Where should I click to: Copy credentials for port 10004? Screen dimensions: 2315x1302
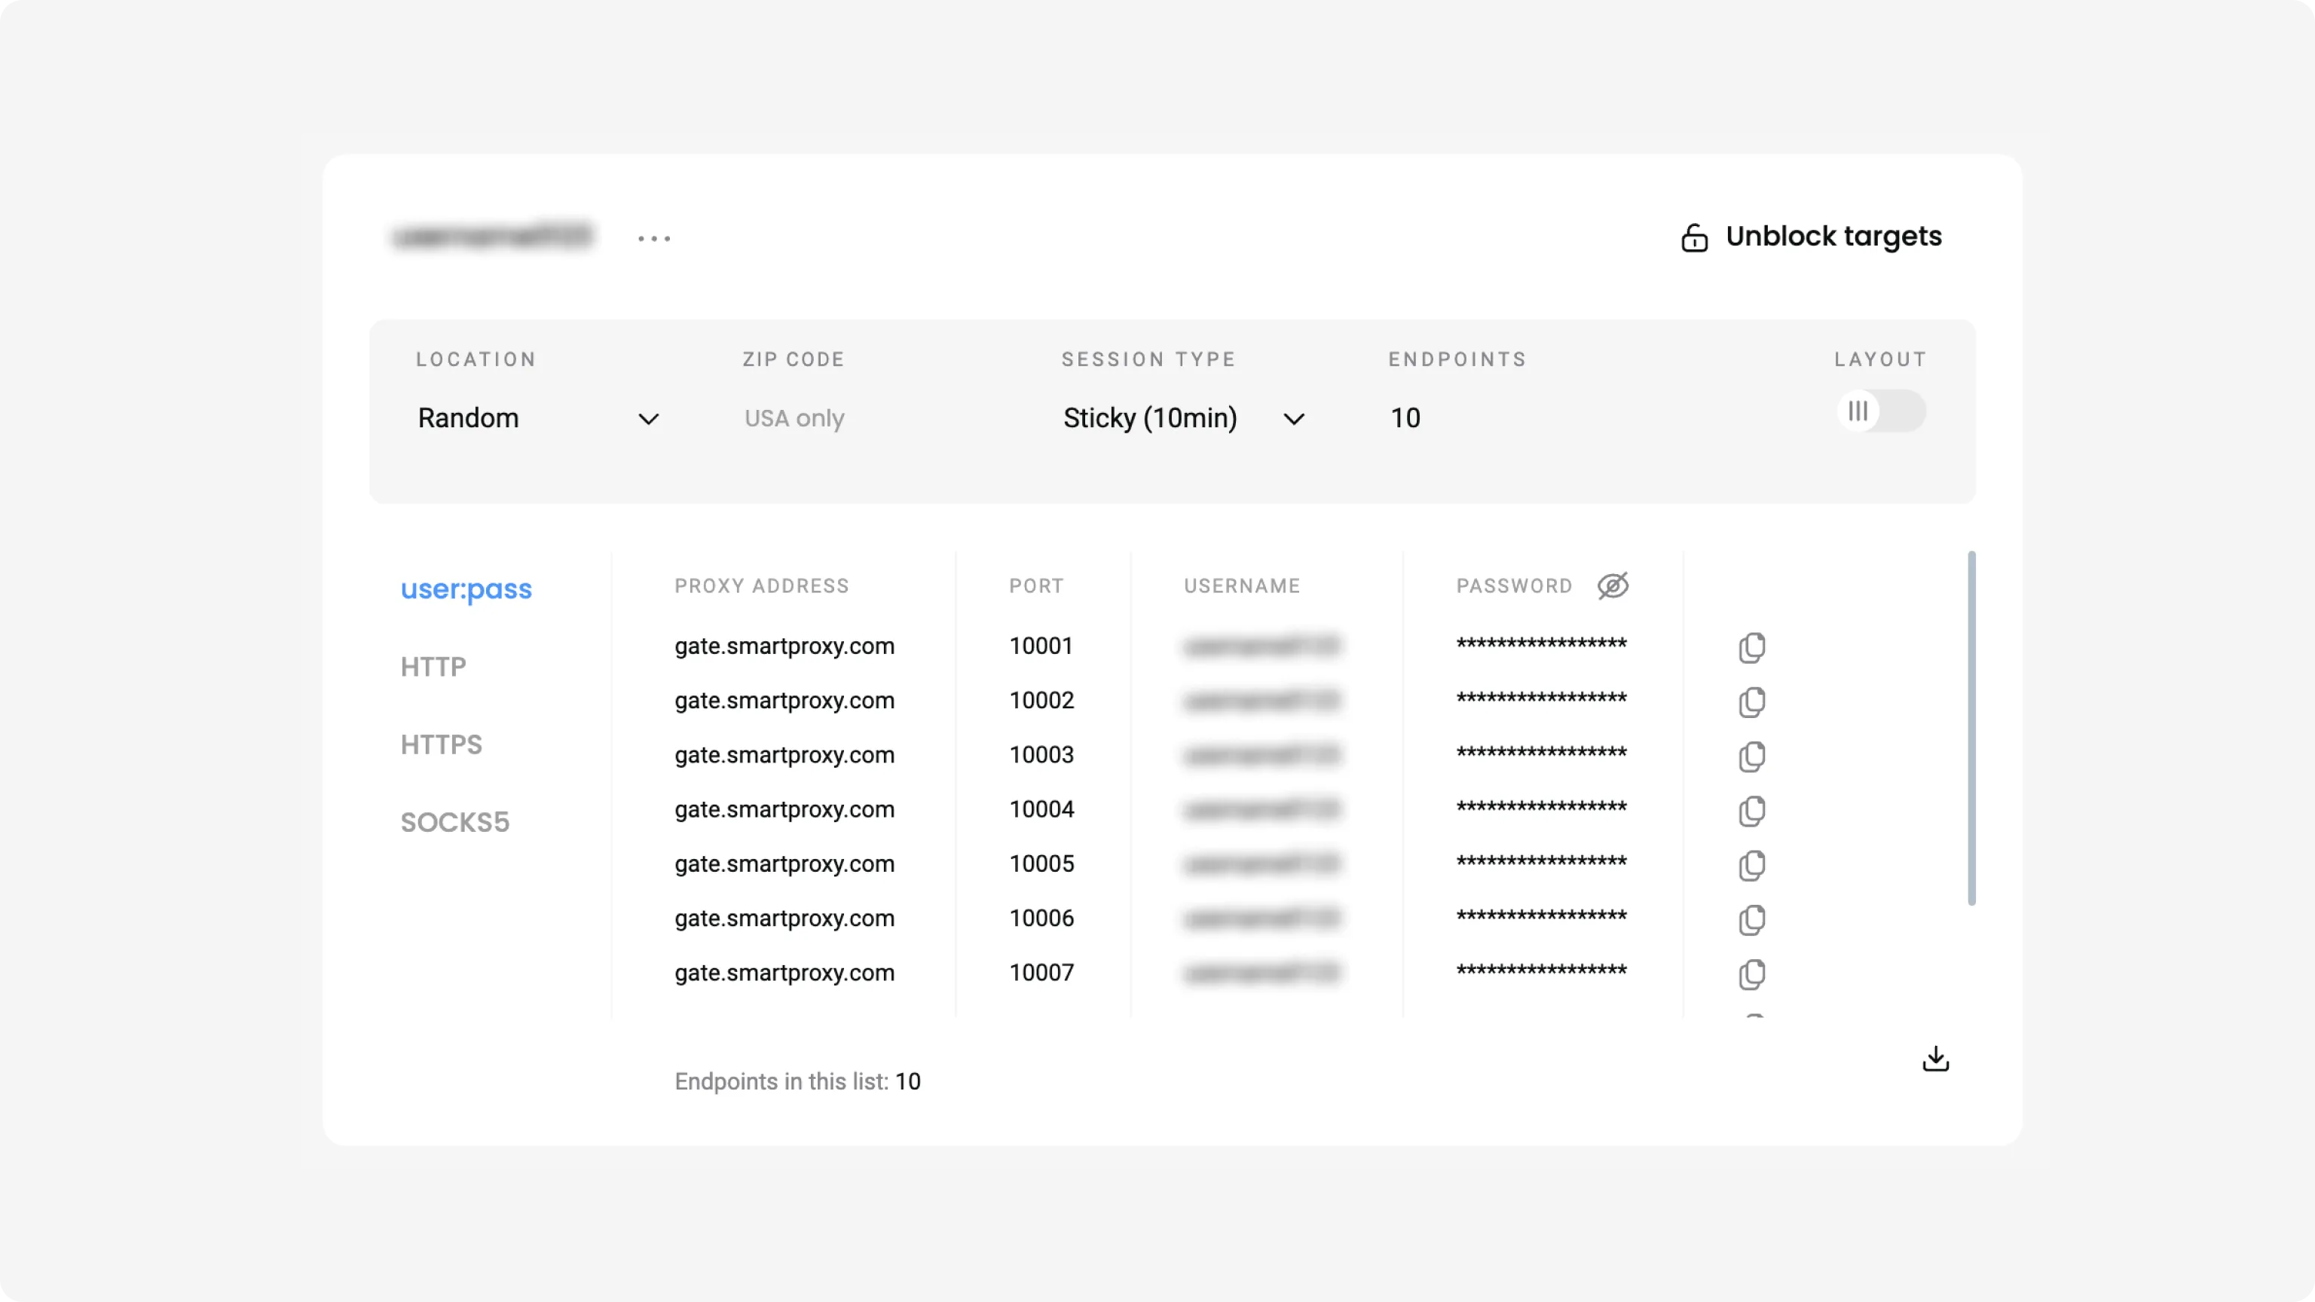1751,811
